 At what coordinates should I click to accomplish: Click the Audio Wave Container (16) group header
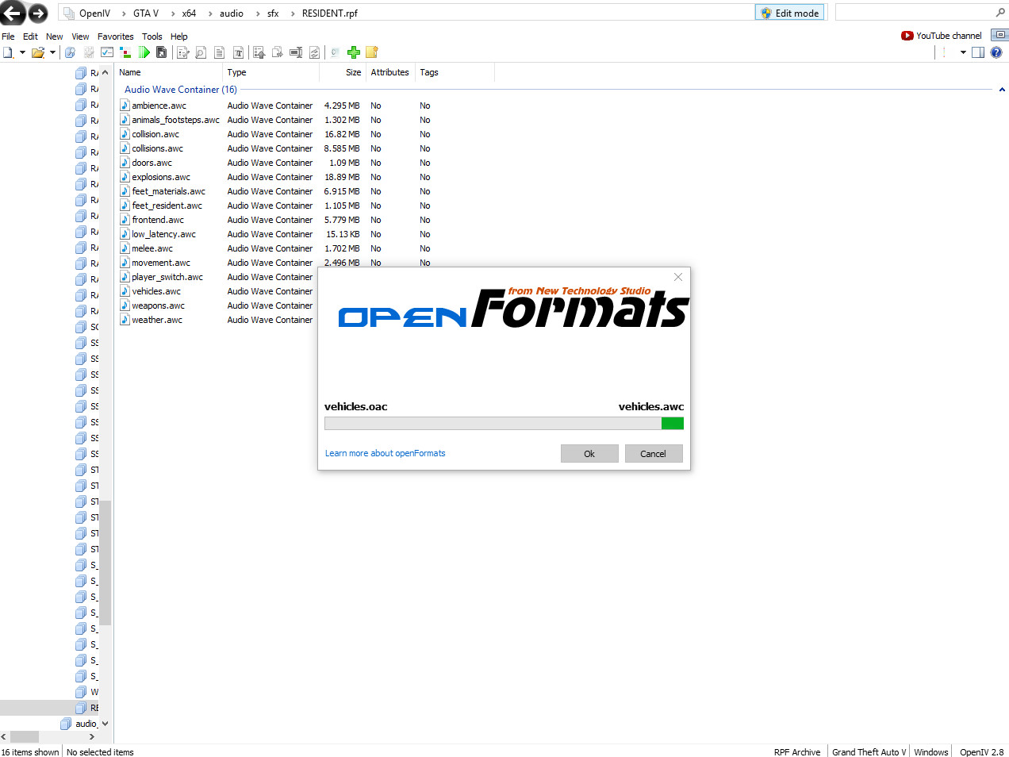point(181,90)
